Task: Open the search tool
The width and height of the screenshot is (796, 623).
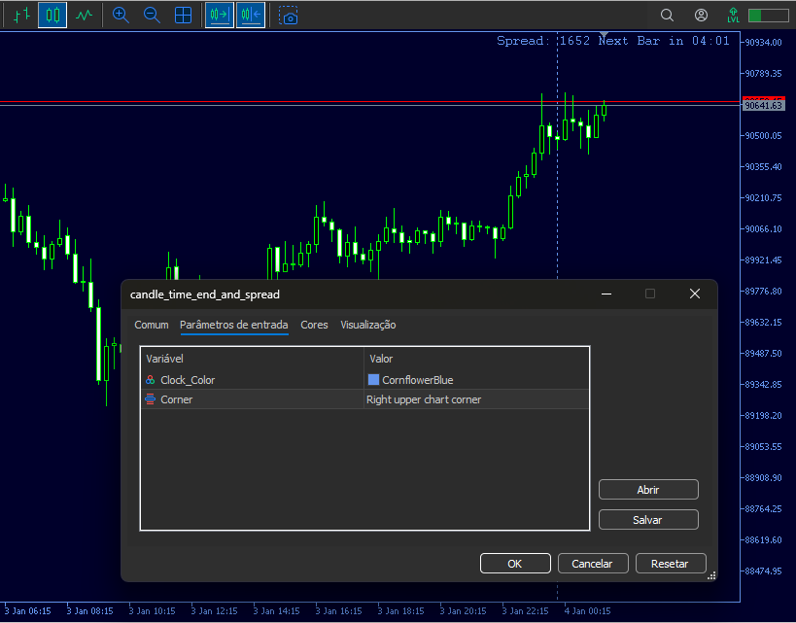Action: tap(665, 15)
